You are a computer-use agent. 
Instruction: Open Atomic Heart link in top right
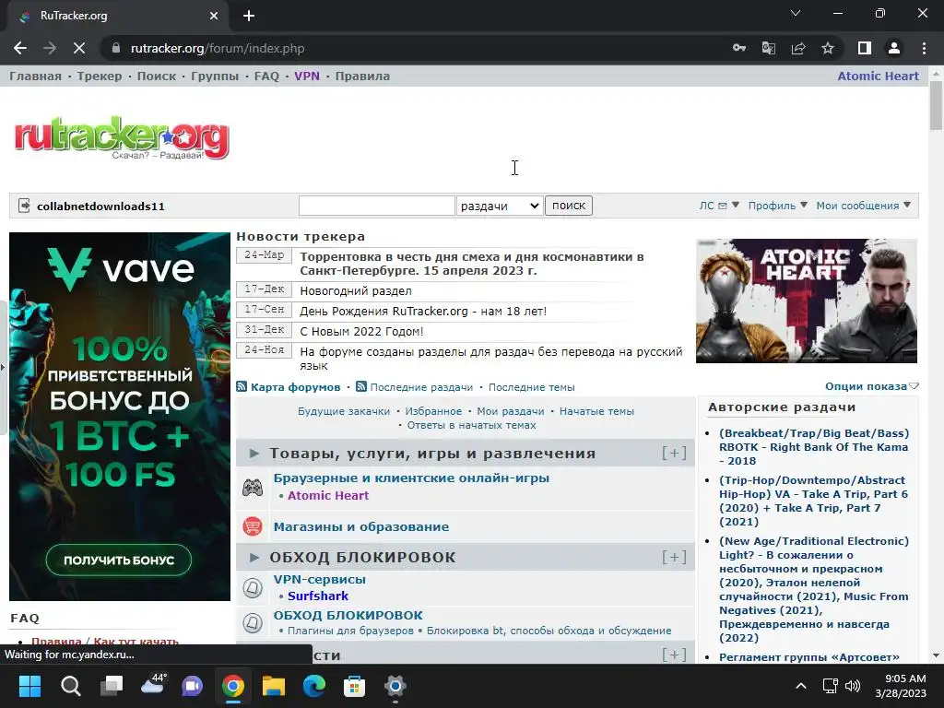tap(878, 76)
